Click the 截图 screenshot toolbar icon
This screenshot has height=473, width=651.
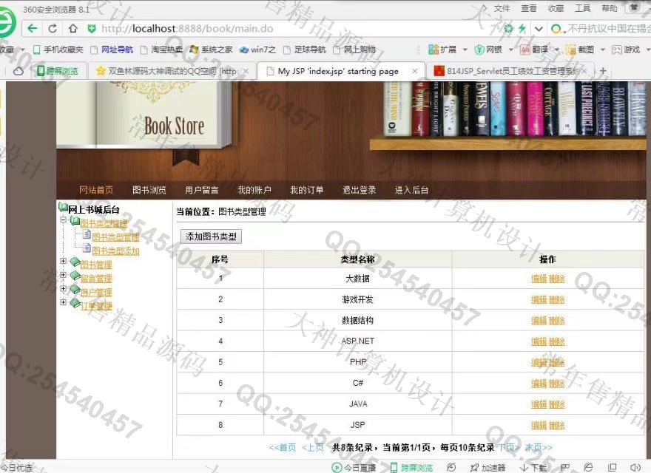pyautogui.click(x=581, y=50)
